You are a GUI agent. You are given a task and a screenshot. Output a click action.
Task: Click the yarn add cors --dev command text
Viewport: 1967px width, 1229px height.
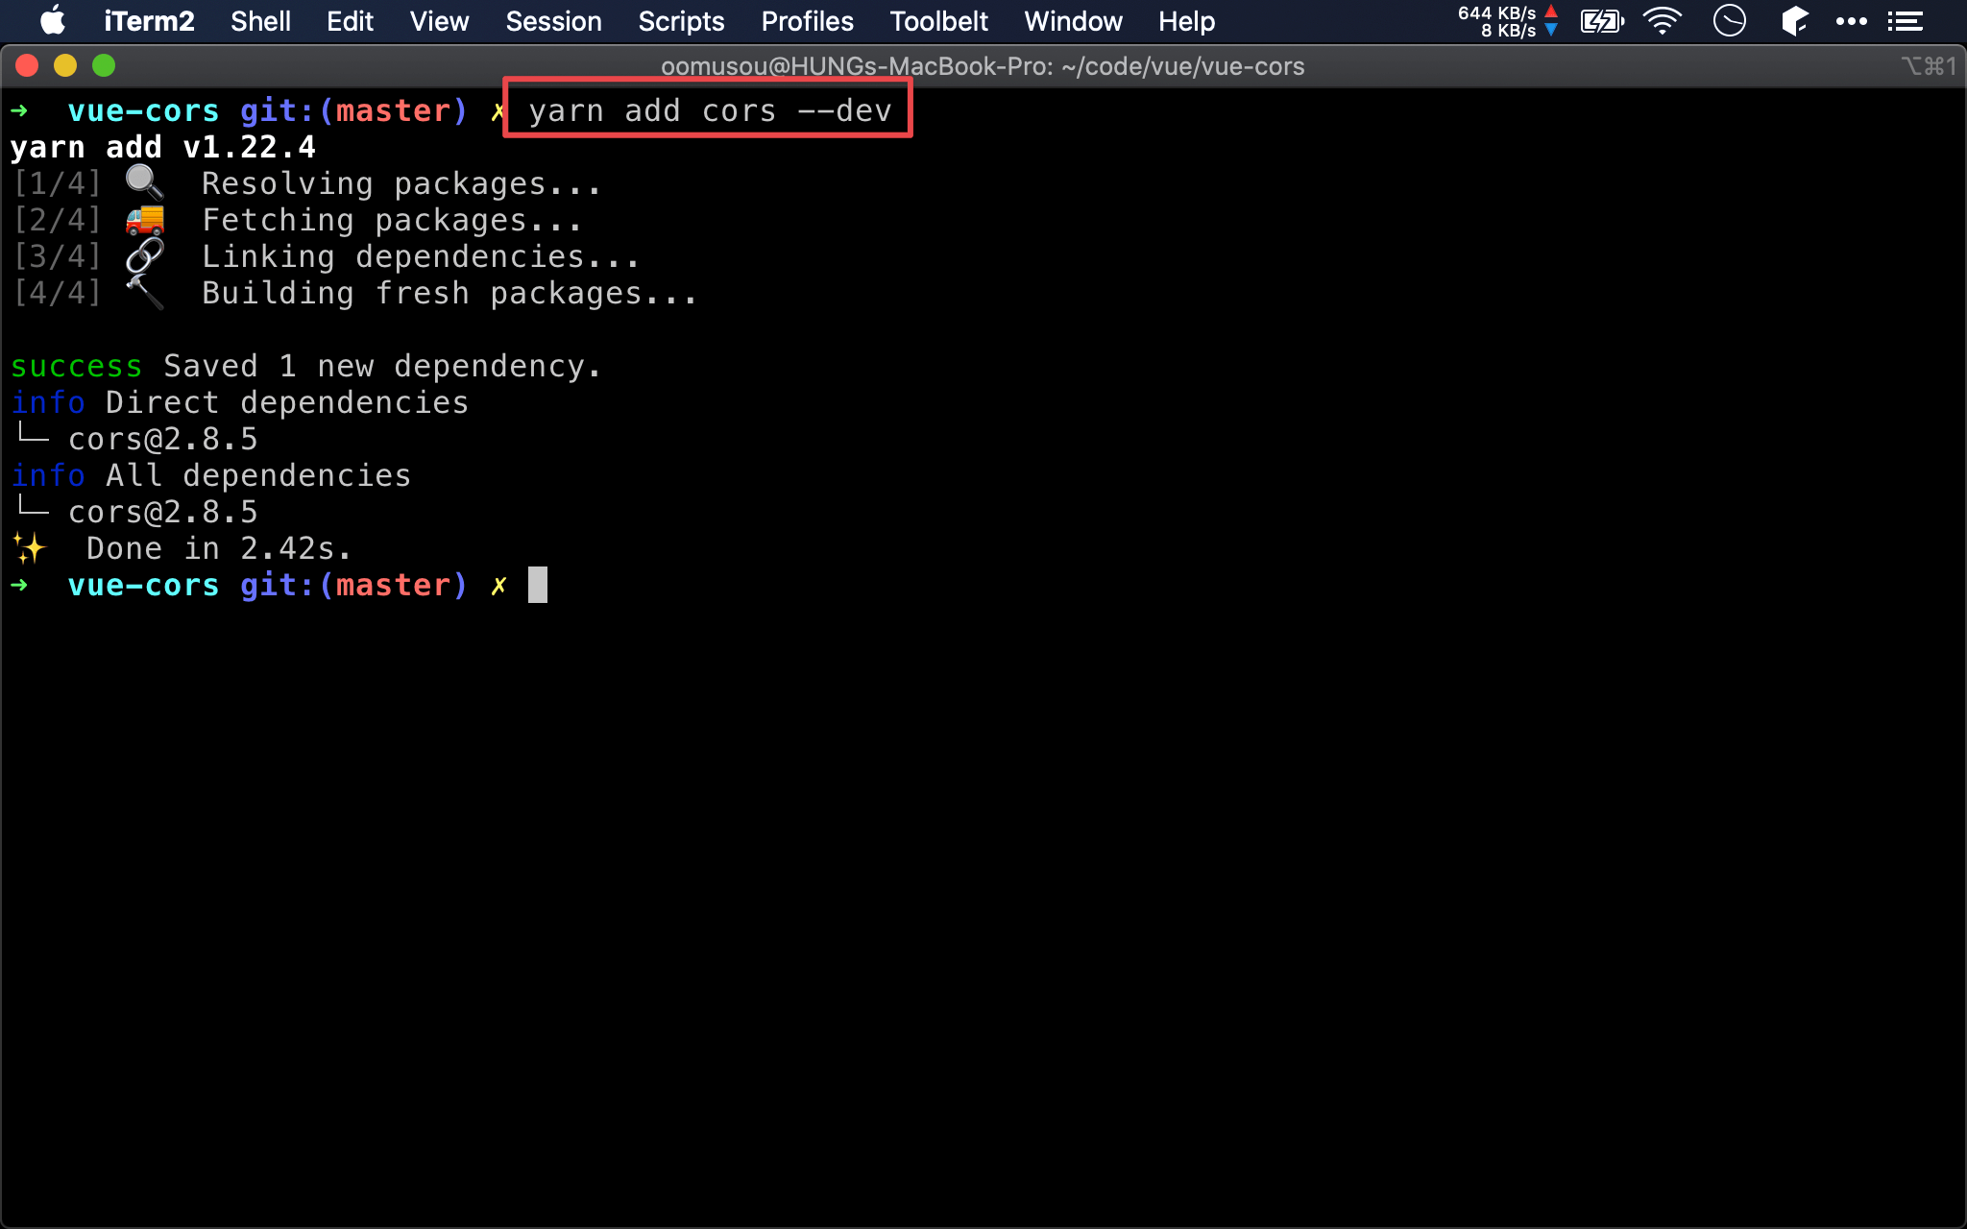click(x=710, y=111)
